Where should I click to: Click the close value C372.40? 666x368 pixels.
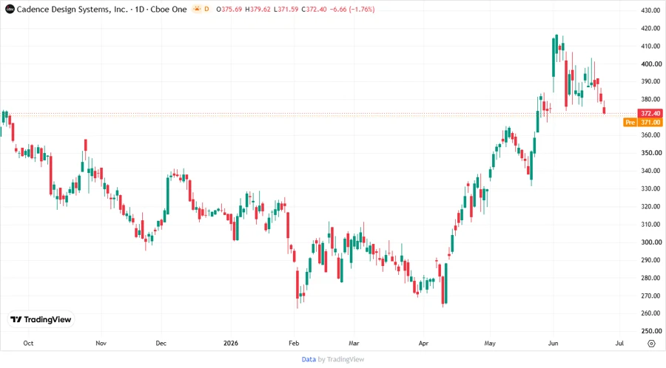pyautogui.click(x=314, y=9)
